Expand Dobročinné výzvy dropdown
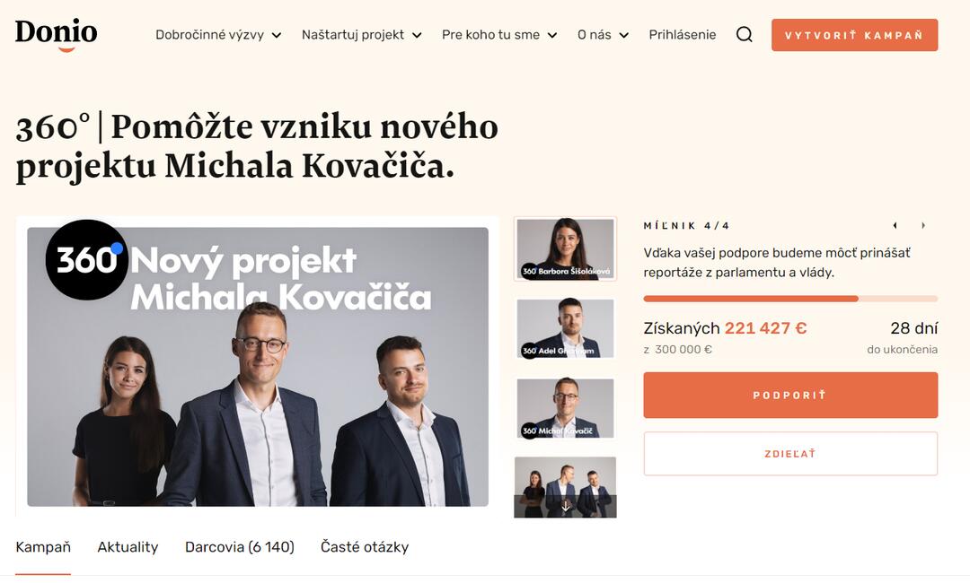The width and height of the screenshot is (970, 583). [218, 35]
